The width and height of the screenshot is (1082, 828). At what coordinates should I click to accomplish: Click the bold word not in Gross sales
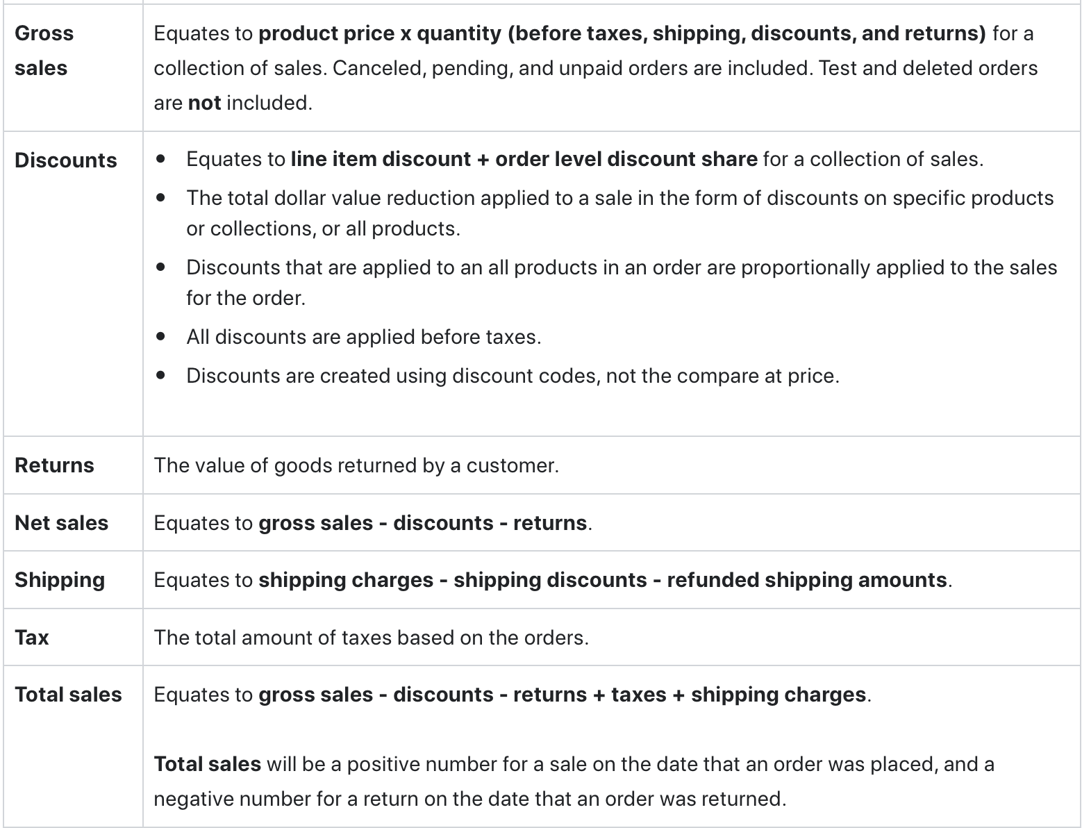204,103
